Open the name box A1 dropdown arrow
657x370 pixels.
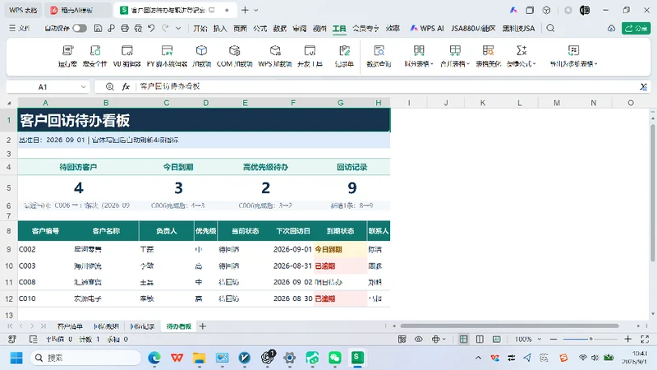tap(83, 87)
